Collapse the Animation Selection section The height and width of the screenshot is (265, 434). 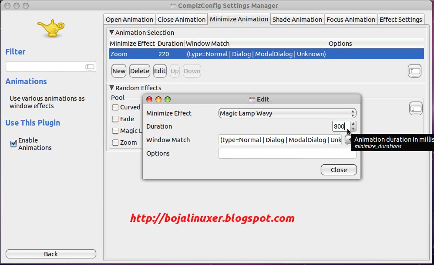click(111, 32)
